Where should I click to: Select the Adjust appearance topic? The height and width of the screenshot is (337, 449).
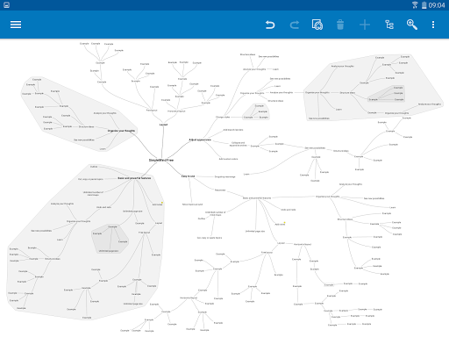click(x=200, y=140)
